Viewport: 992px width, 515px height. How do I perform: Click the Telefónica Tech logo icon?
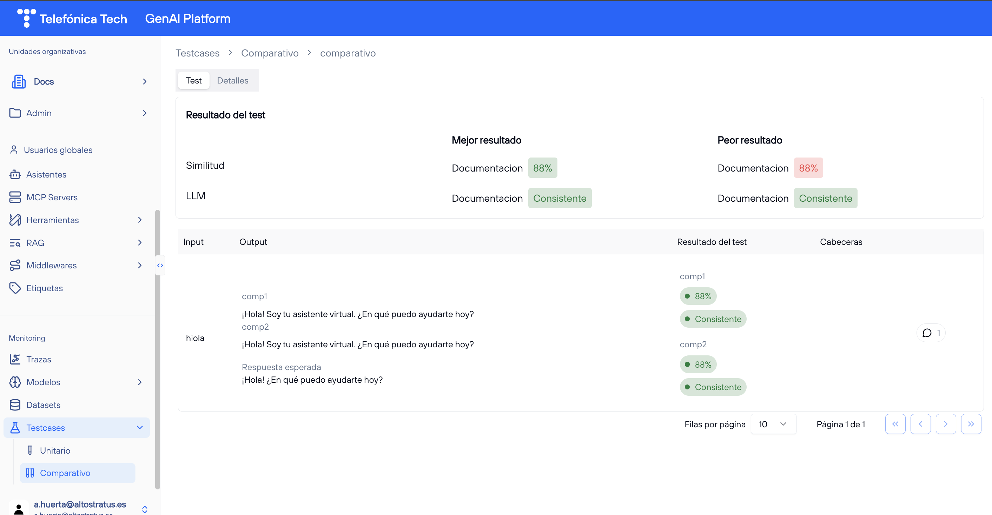(26, 18)
